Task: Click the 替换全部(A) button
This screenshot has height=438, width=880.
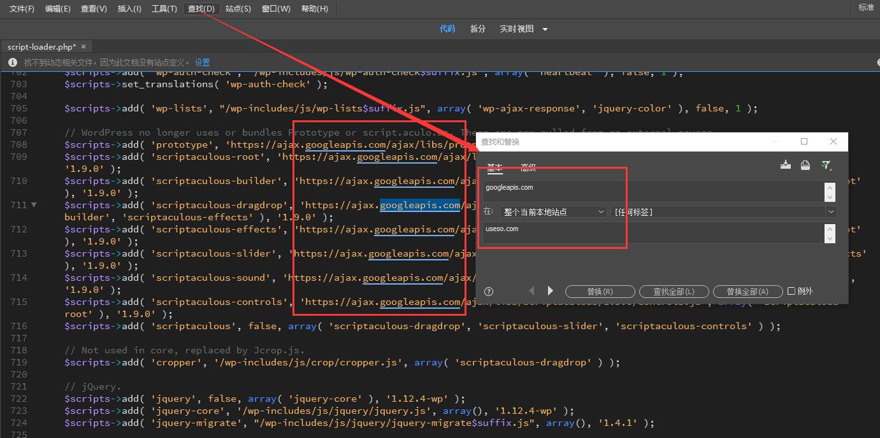Action: pos(747,292)
